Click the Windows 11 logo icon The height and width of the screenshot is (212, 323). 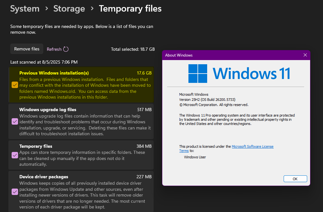(198, 74)
